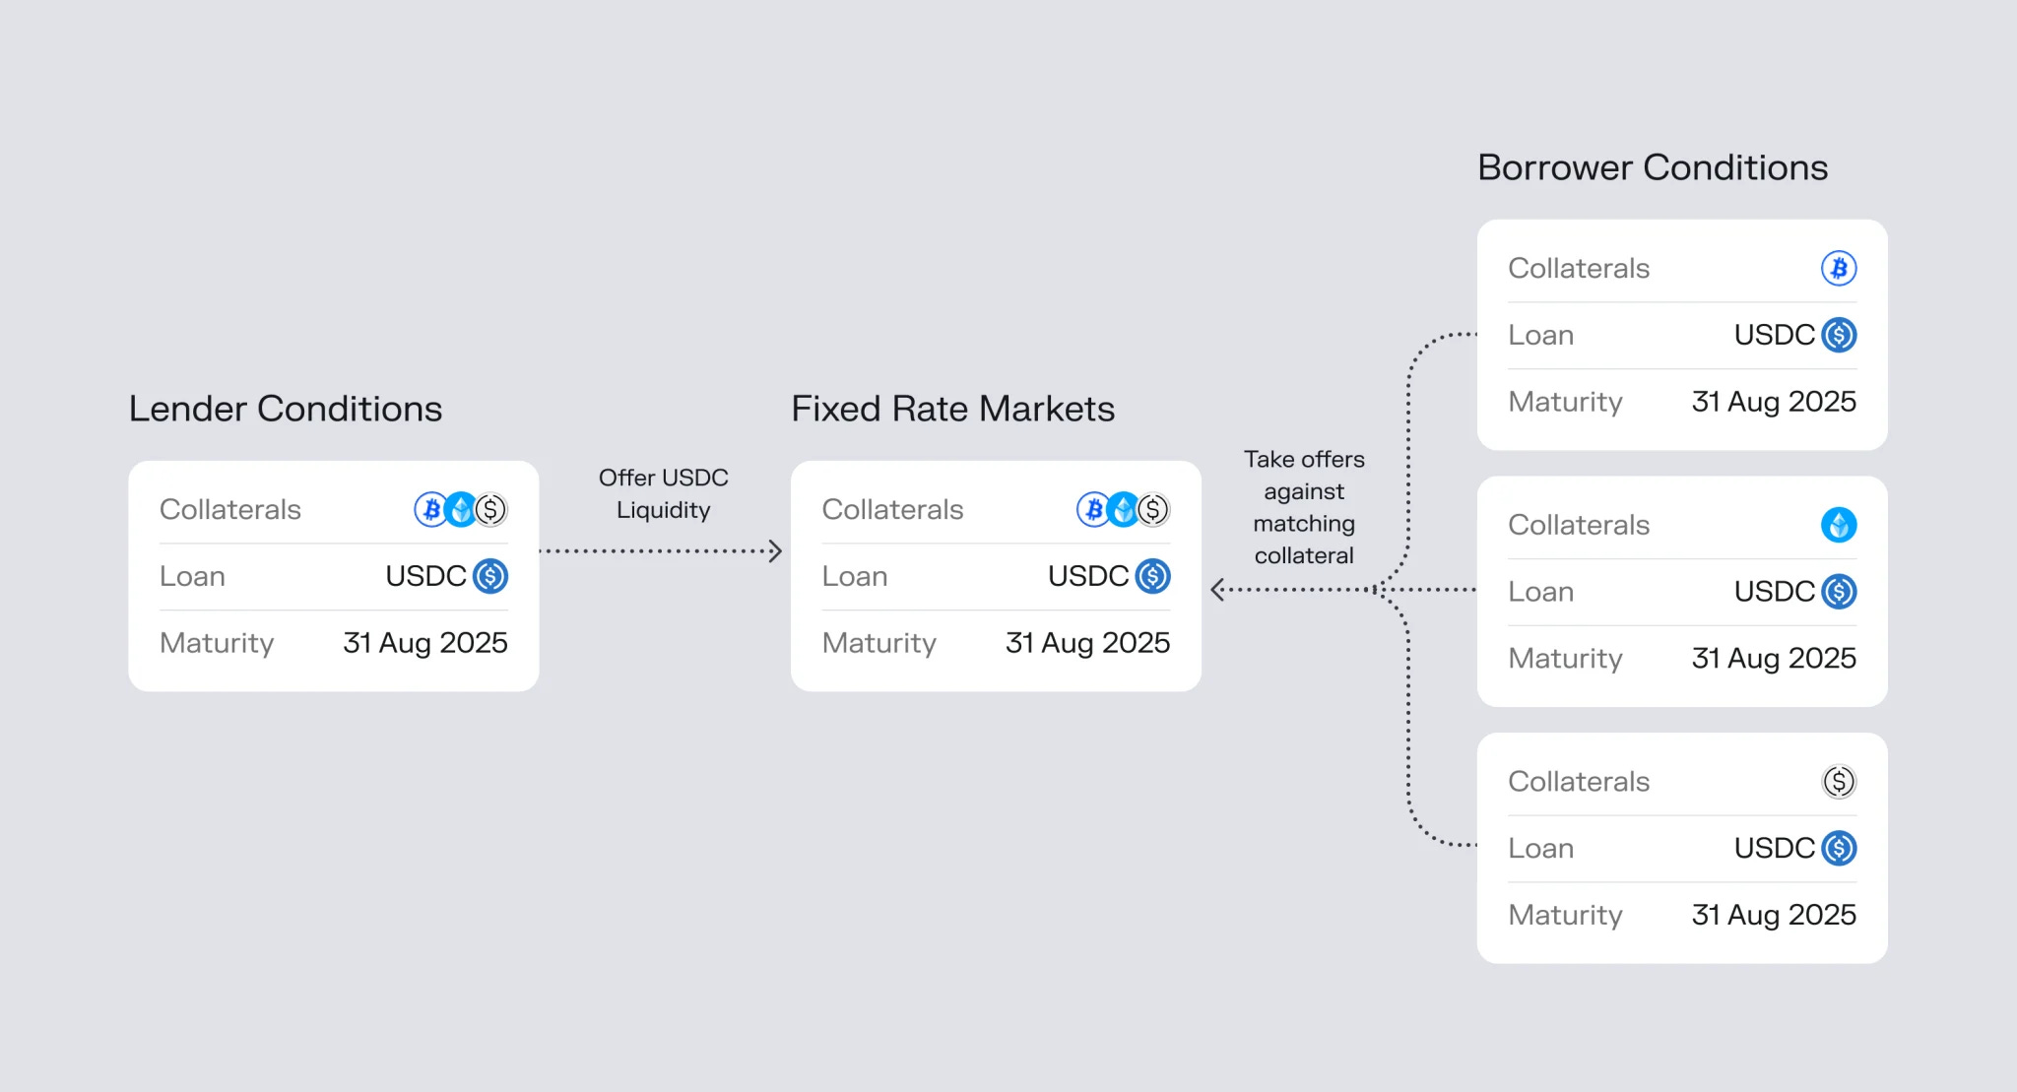Image resolution: width=2017 pixels, height=1092 pixels.
Task: Click the "Fixed Rate Markets" heading
Action: (x=952, y=409)
